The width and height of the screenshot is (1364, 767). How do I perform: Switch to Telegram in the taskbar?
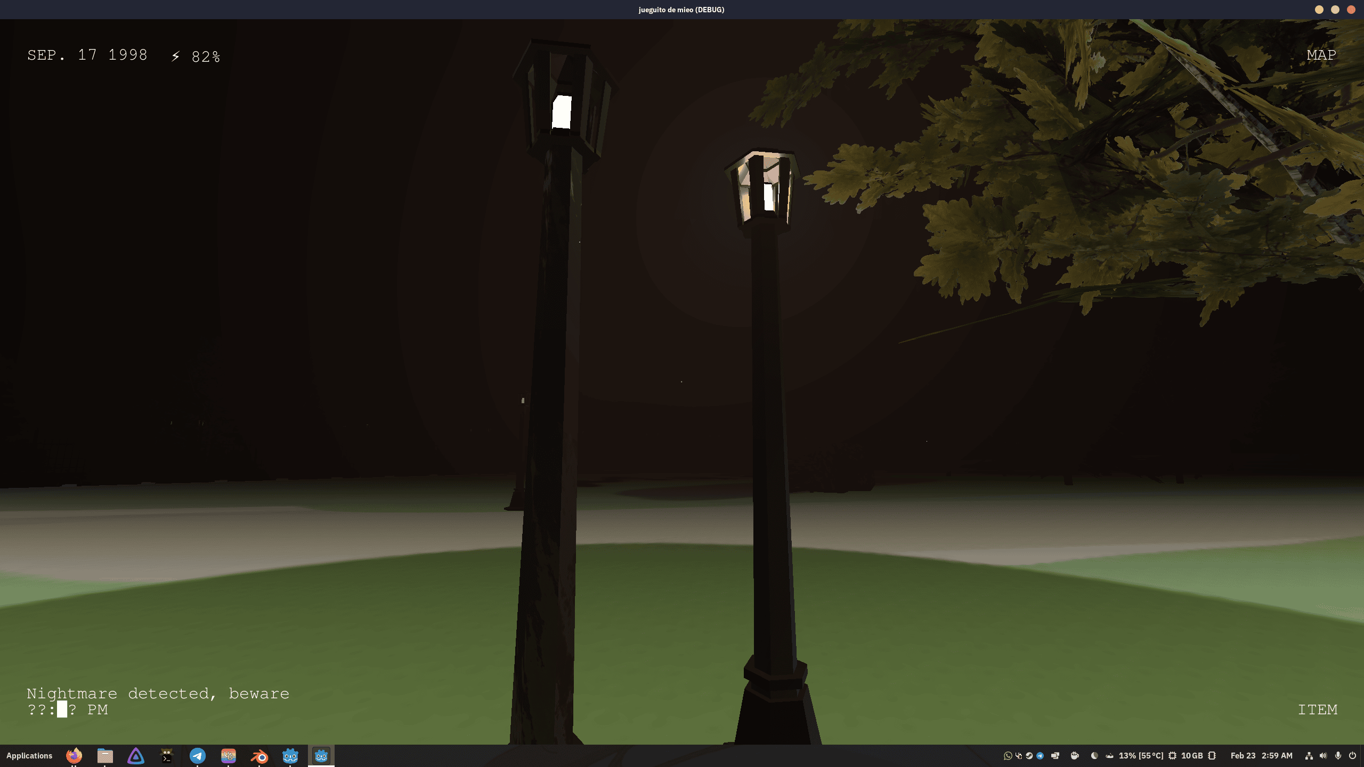pyautogui.click(x=198, y=756)
